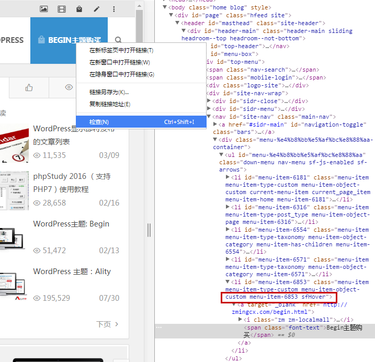Image resolution: width=375 pixels, height=362 pixels.
Task: Expand the div id="sidr-menu" node
Action: click(209, 108)
